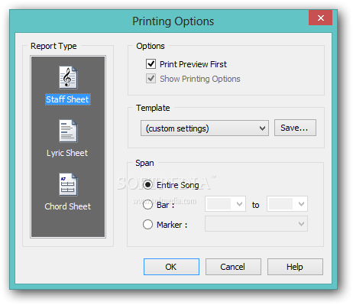Open the Template custom settings dropdown
The image size is (353, 305).
coord(205,128)
